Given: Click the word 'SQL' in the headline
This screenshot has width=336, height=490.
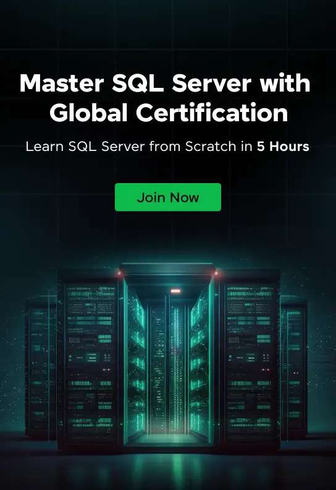Looking at the screenshot, I should pyautogui.click(x=138, y=84).
